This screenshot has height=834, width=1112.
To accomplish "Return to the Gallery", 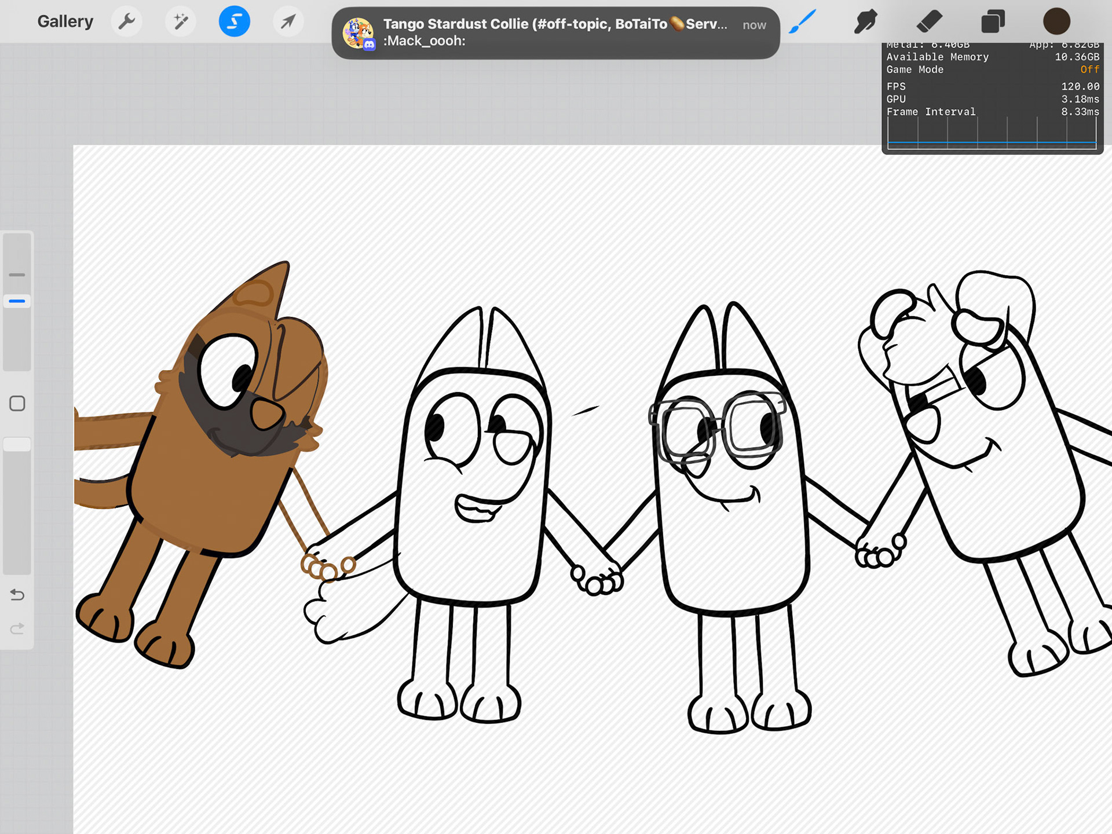I will pyautogui.click(x=65, y=22).
